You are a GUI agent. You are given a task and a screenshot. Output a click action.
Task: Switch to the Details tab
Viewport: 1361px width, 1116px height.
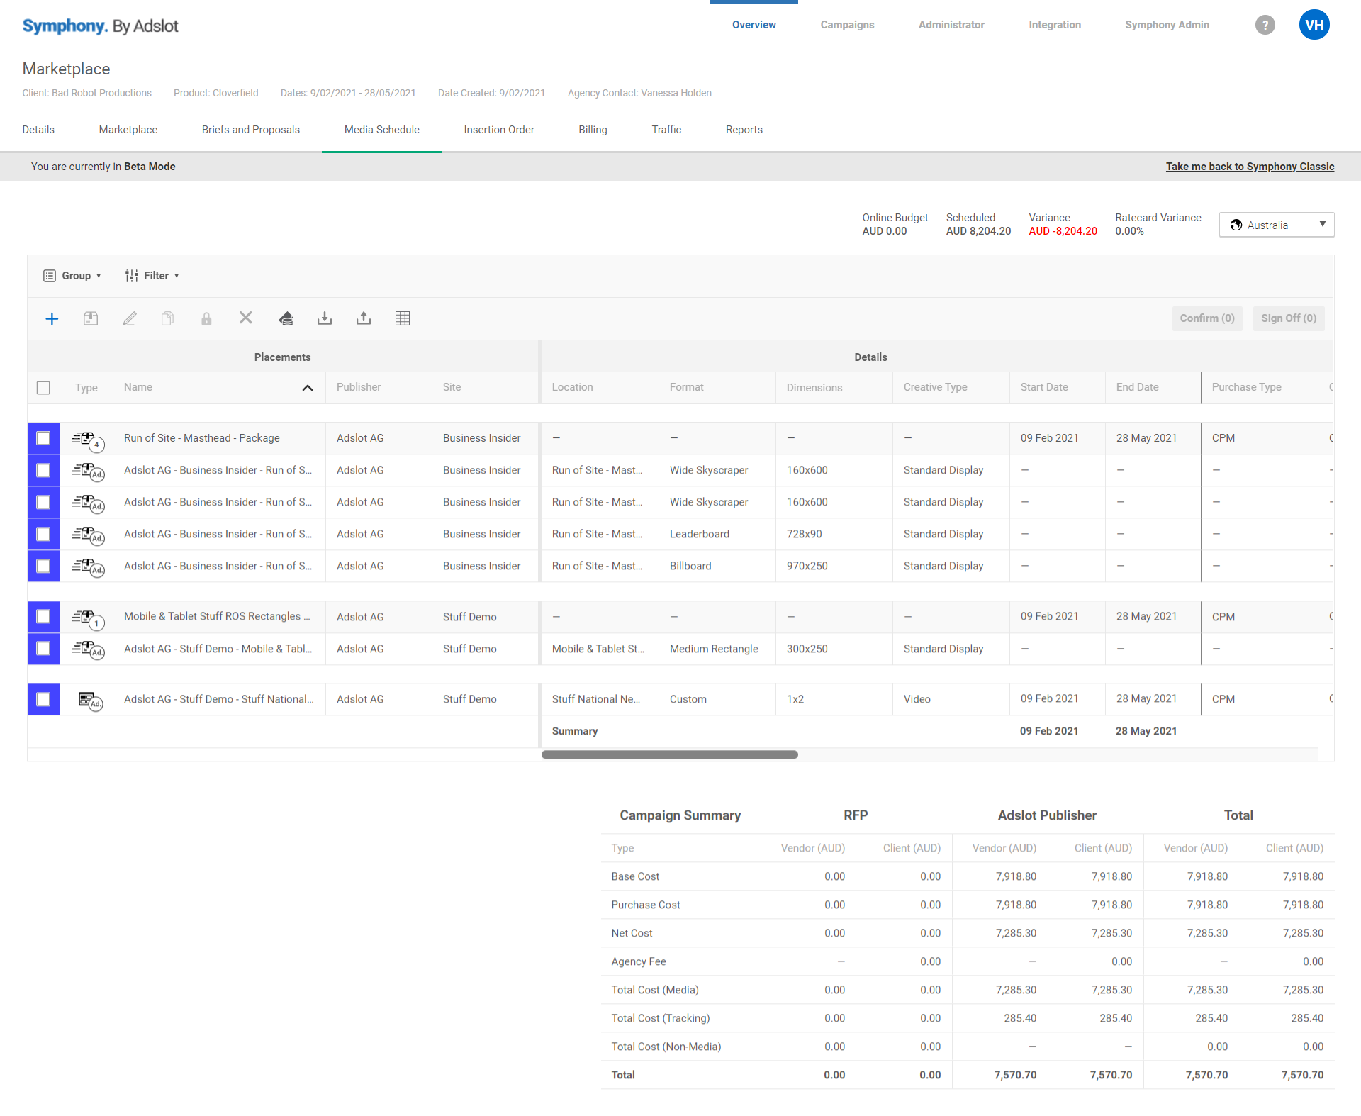click(x=38, y=130)
